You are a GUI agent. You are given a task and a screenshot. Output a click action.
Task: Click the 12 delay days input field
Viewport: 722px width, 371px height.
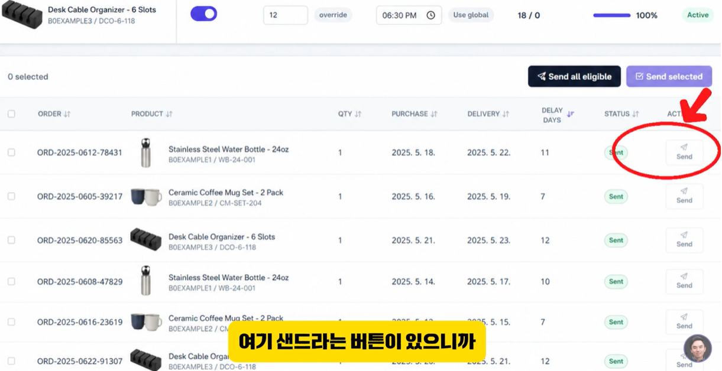(x=285, y=15)
